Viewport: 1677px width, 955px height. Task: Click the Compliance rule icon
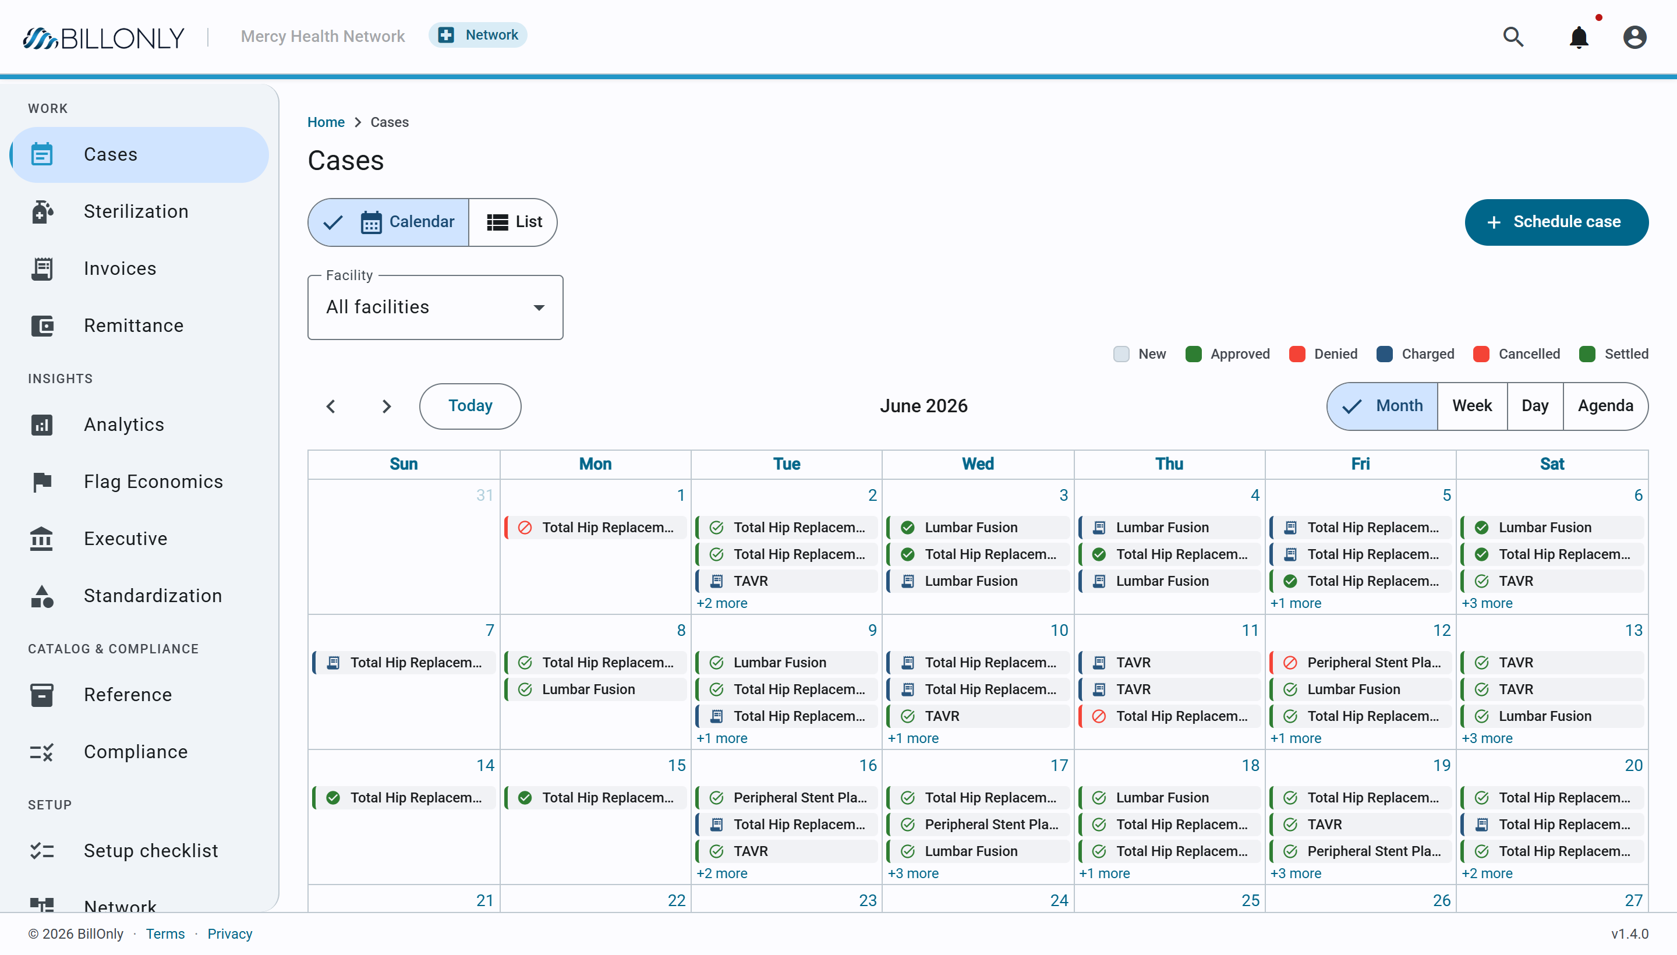click(42, 752)
